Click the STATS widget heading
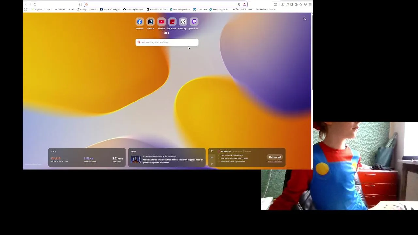 tap(53, 151)
